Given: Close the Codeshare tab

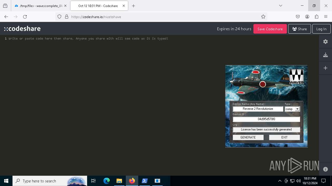Looking at the screenshot, I should coord(124,6).
